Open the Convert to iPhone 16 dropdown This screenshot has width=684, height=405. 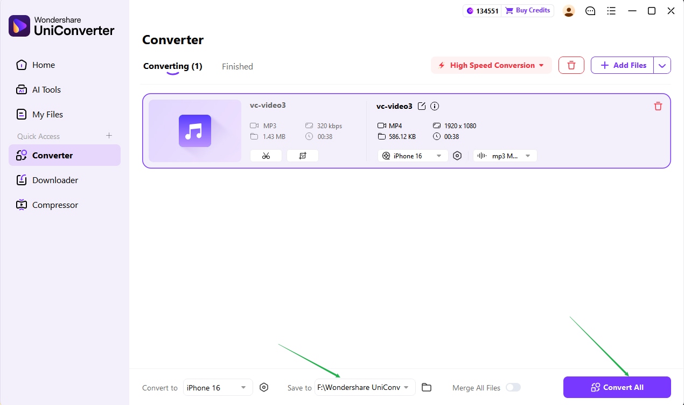(x=218, y=387)
